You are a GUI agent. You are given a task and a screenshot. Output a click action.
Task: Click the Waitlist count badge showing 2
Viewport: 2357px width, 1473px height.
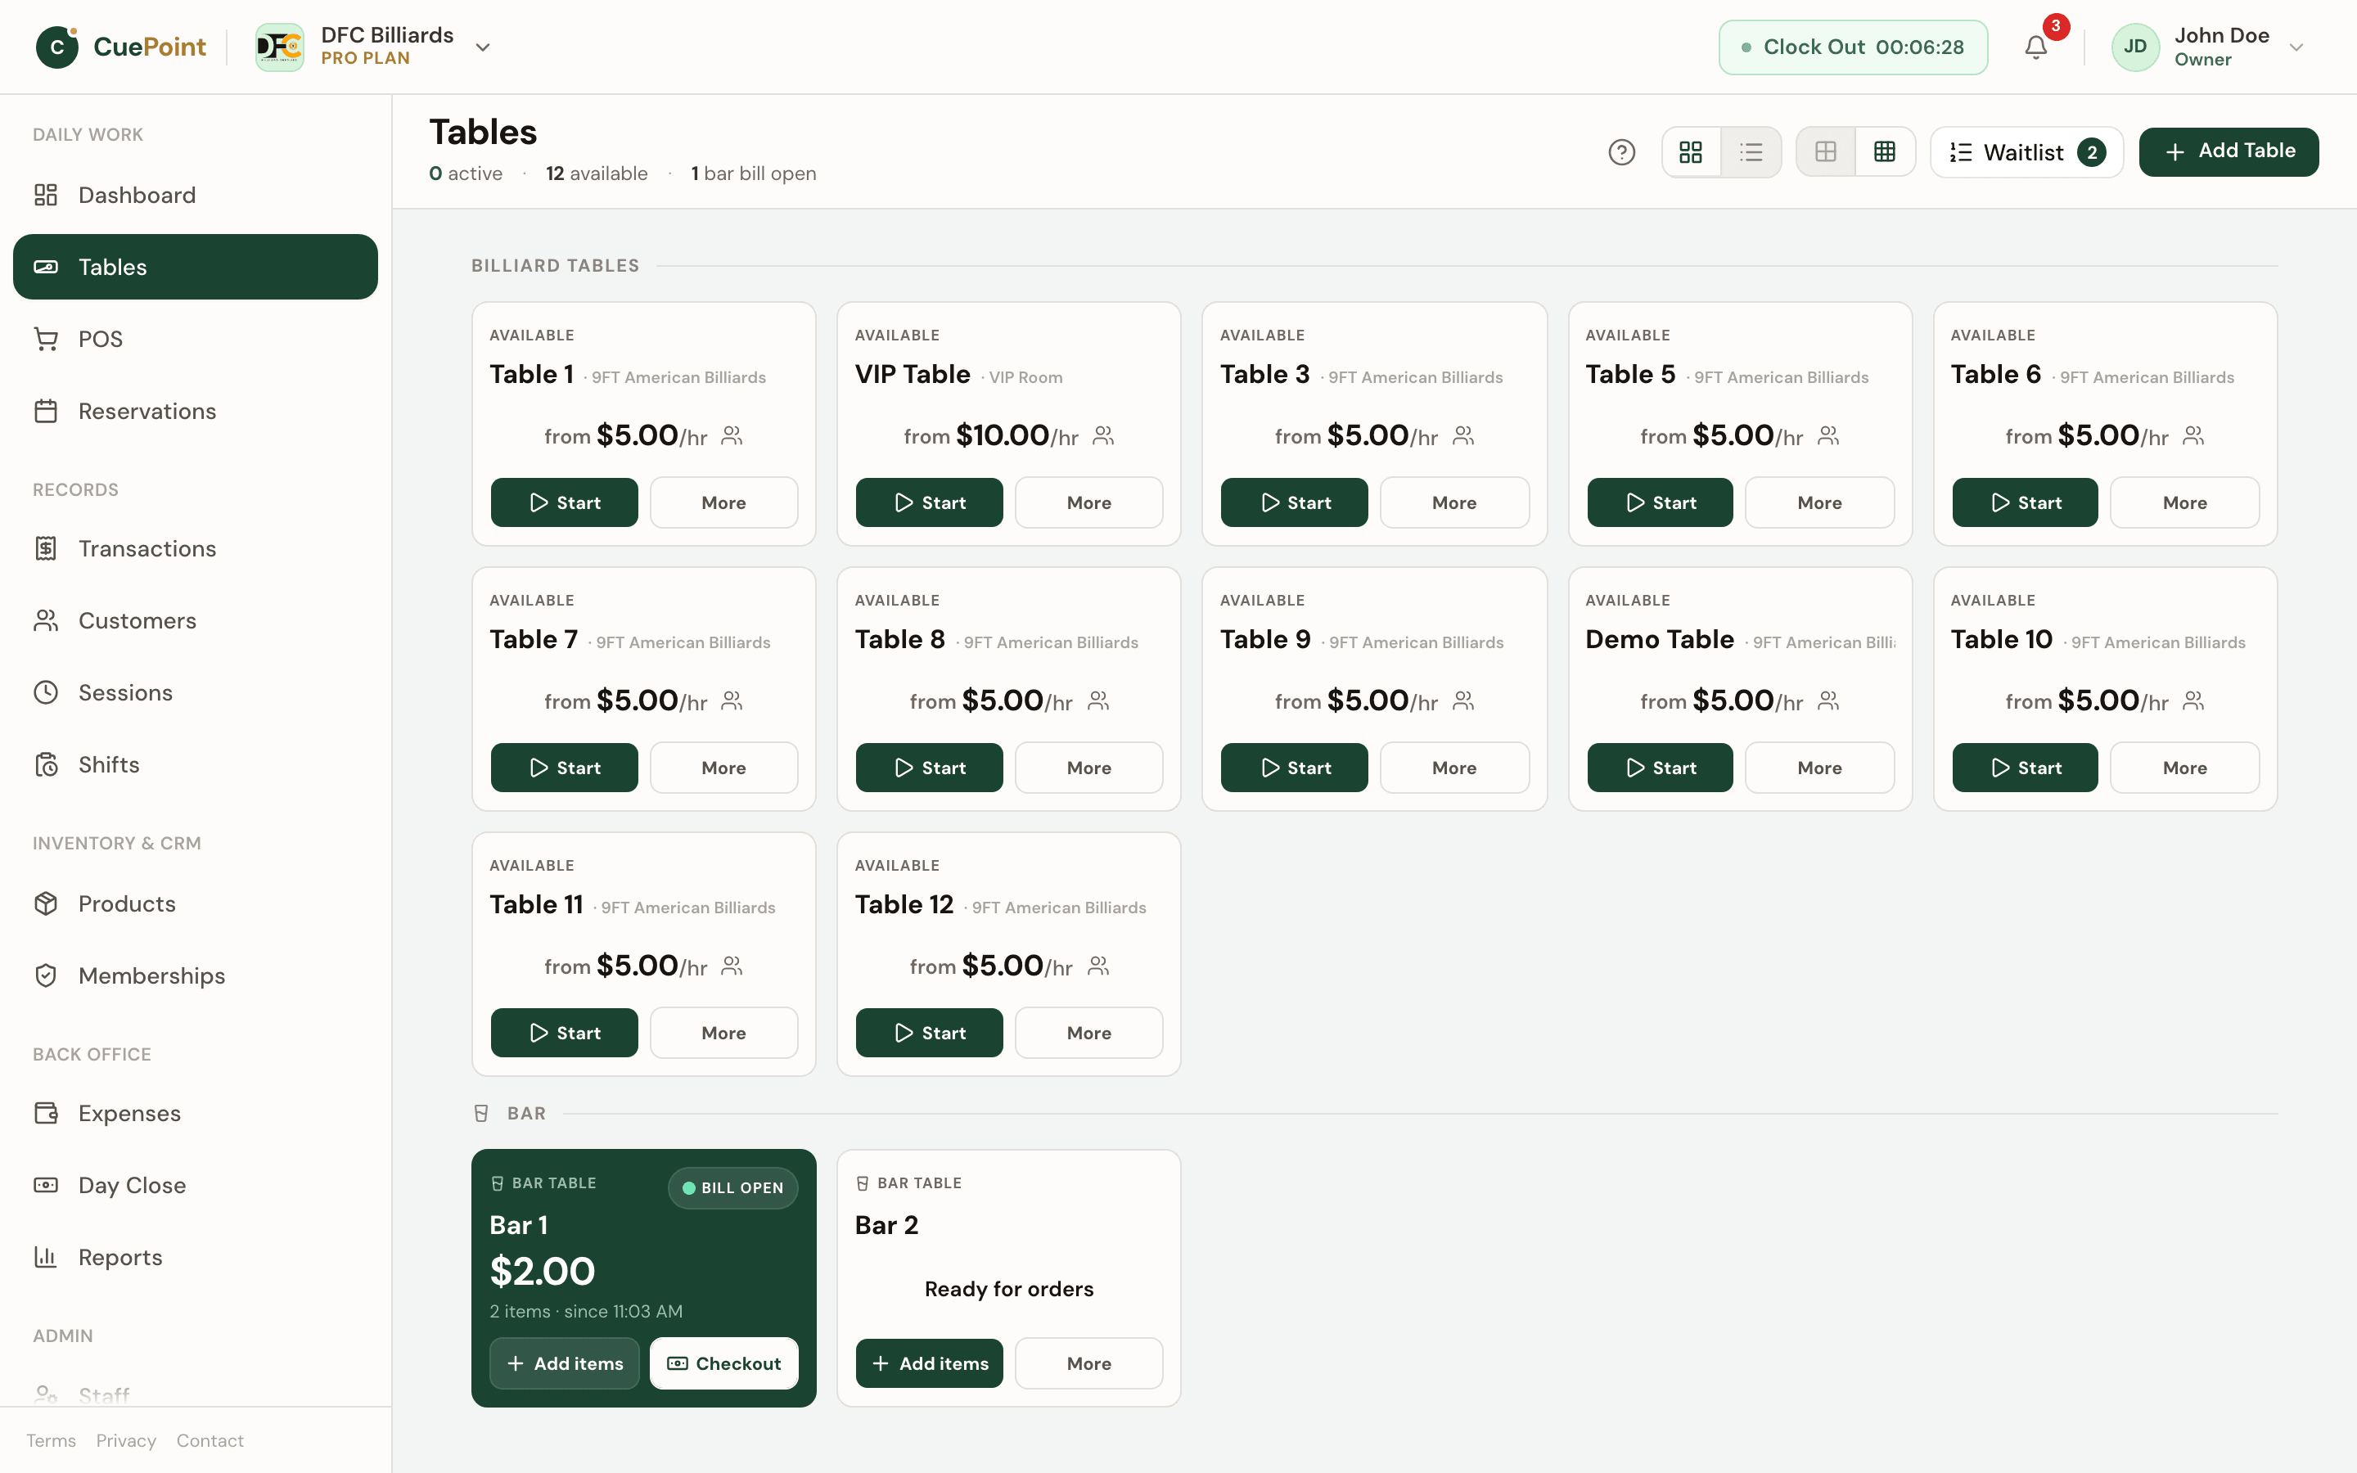(2091, 152)
